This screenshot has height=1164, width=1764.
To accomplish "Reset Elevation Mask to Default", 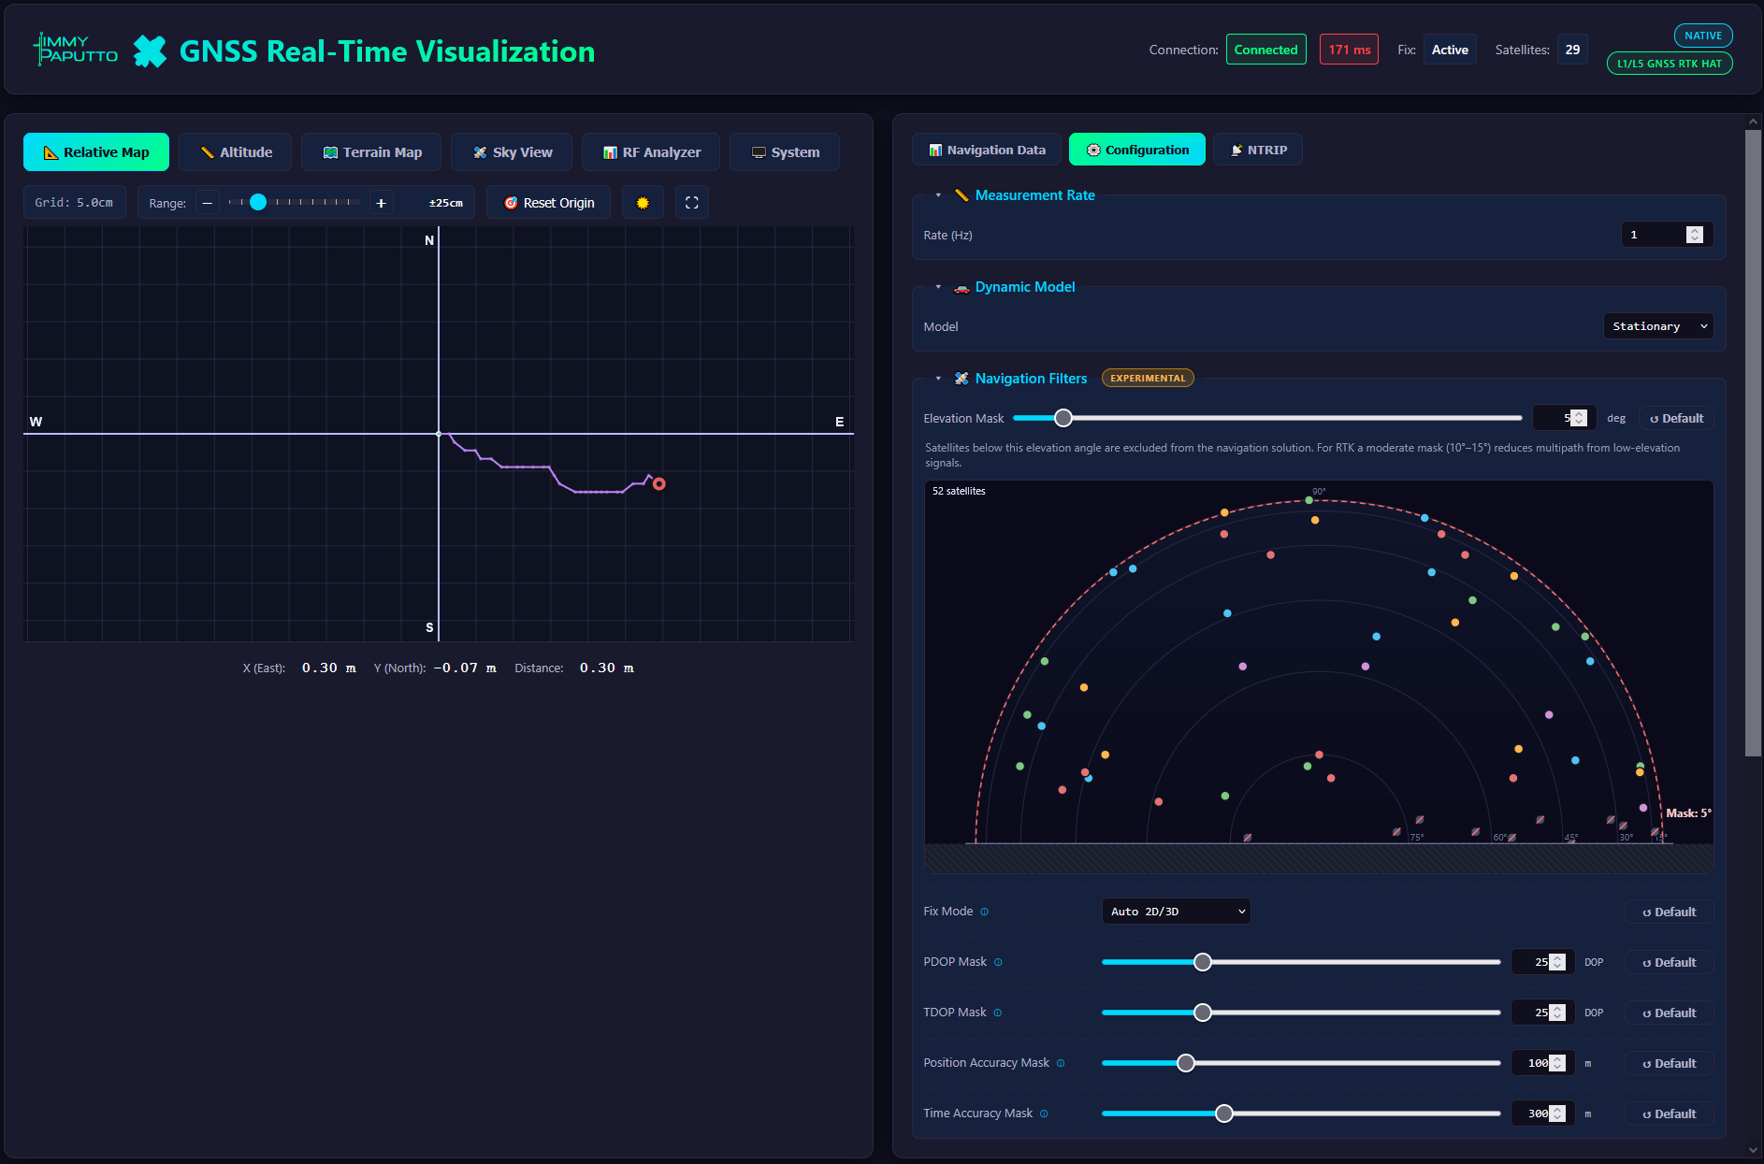I will [x=1676, y=418].
